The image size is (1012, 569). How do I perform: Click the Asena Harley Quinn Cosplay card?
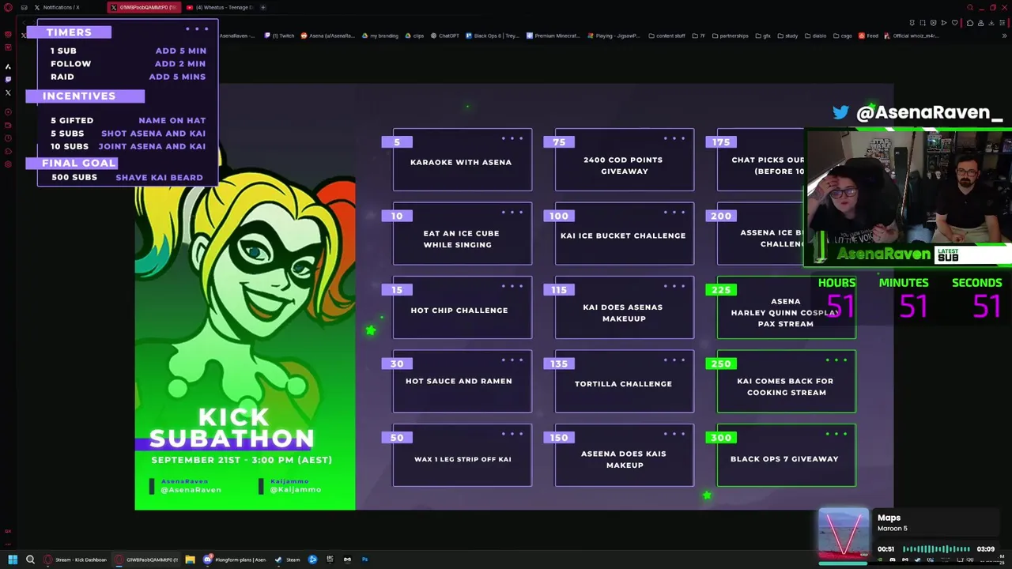(787, 308)
